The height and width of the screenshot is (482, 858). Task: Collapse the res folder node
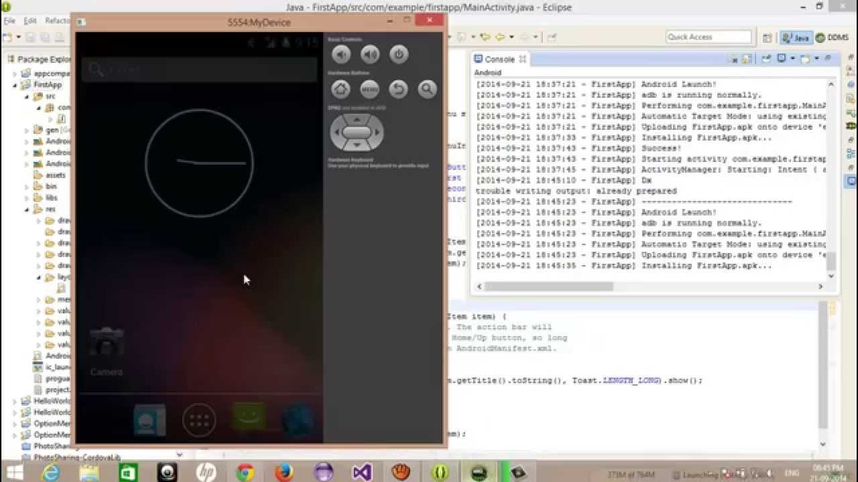coord(27,210)
